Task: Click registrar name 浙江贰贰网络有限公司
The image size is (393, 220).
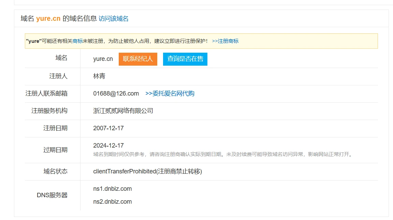Action: (123, 111)
